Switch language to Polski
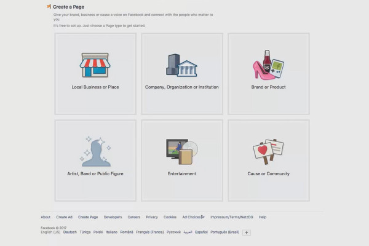The width and height of the screenshot is (369, 246). [x=98, y=232]
